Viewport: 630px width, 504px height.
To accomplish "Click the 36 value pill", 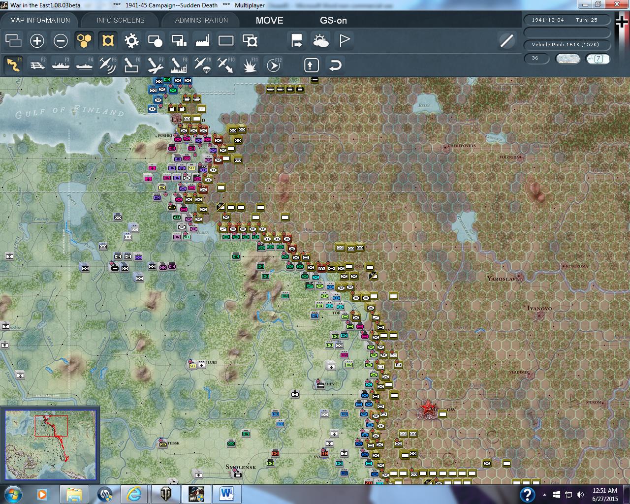I will [536, 58].
